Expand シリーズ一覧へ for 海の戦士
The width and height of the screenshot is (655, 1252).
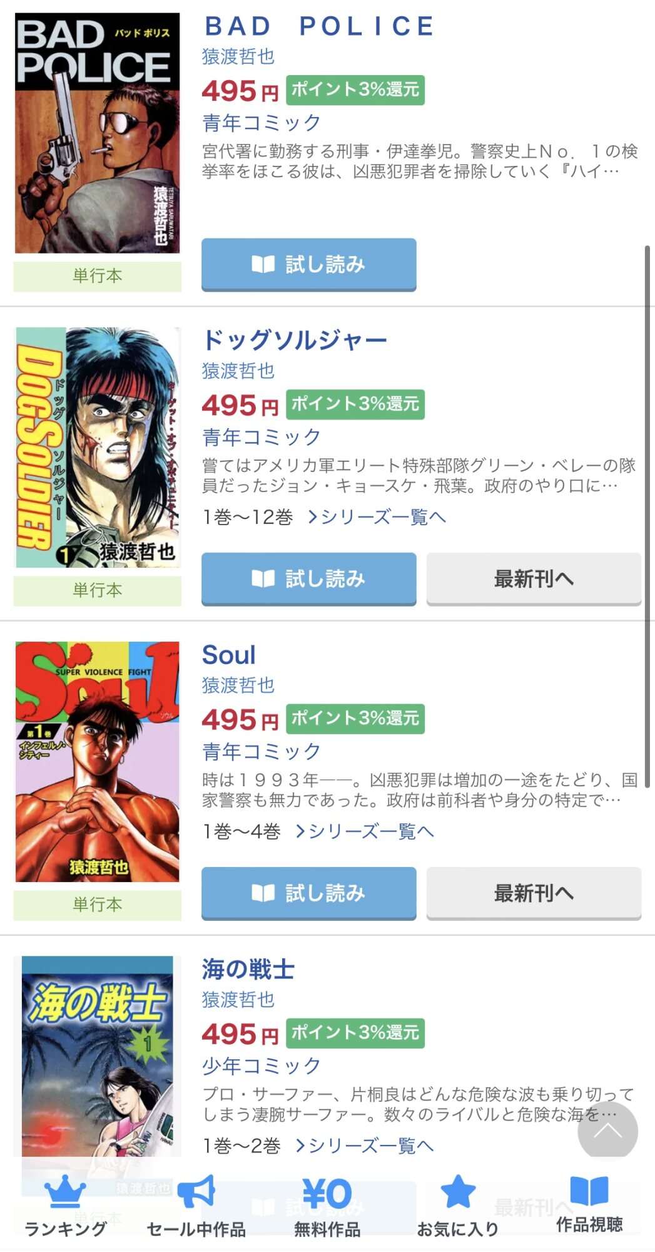[365, 1146]
